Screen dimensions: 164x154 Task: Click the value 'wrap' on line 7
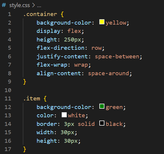81,65
